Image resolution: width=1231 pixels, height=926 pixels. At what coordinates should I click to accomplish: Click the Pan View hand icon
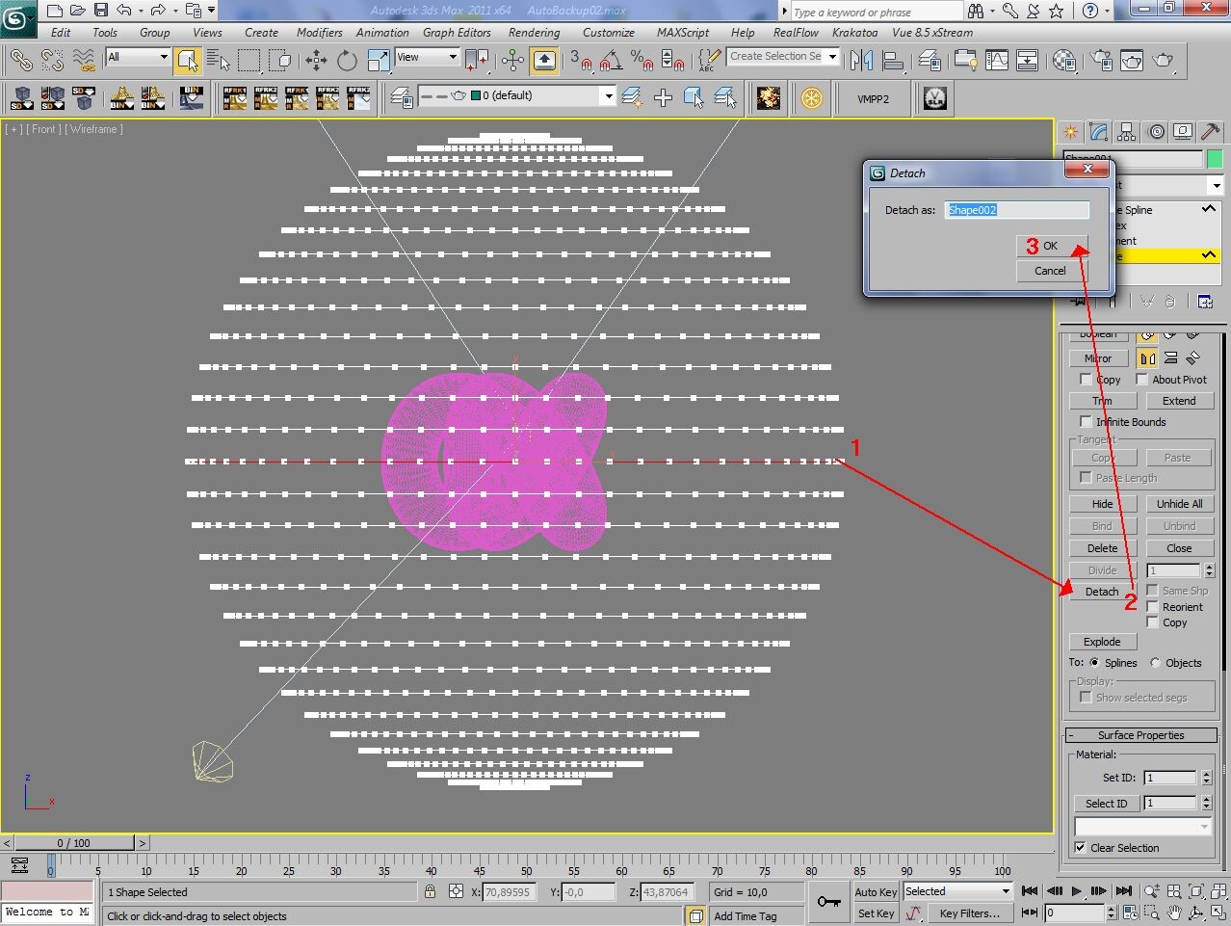(1175, 913)
